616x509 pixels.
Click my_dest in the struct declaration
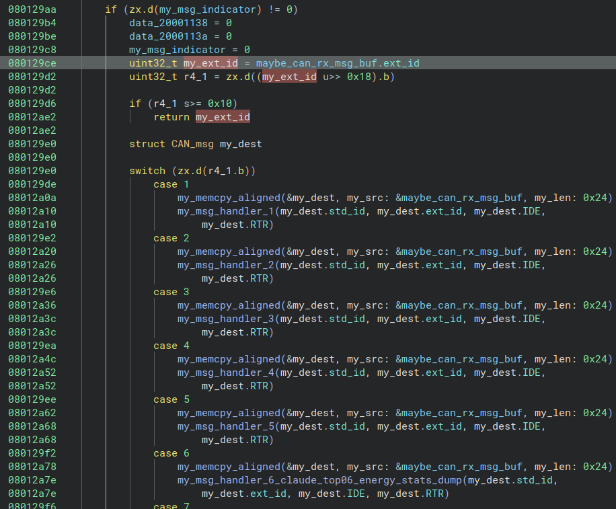click(x=241, y=144)
